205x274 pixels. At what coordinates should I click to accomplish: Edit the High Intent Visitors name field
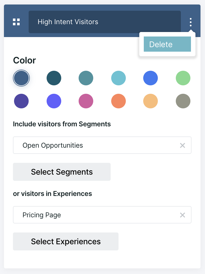[105, 22]
